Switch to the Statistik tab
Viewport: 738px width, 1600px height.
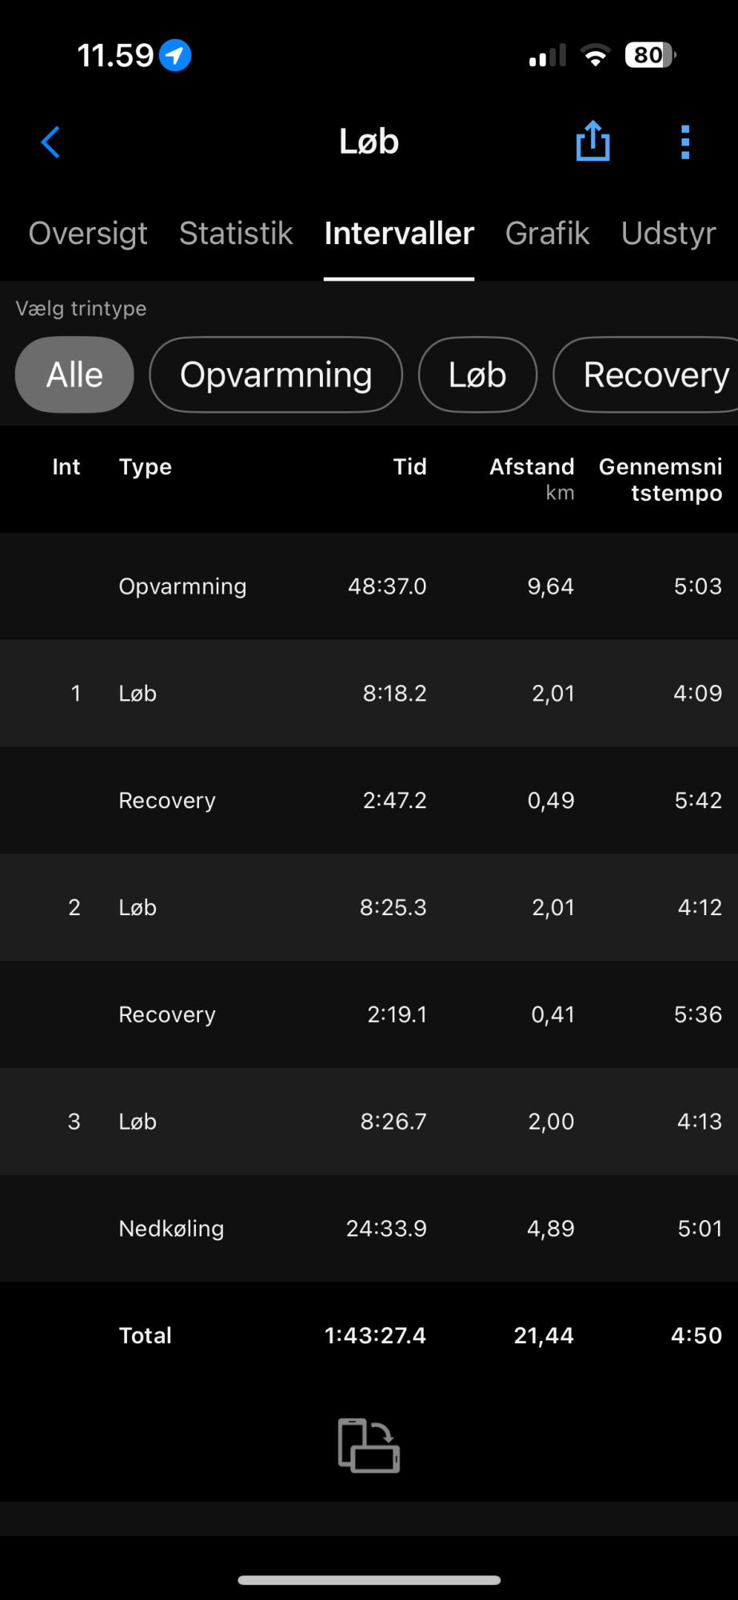(236, 234)
